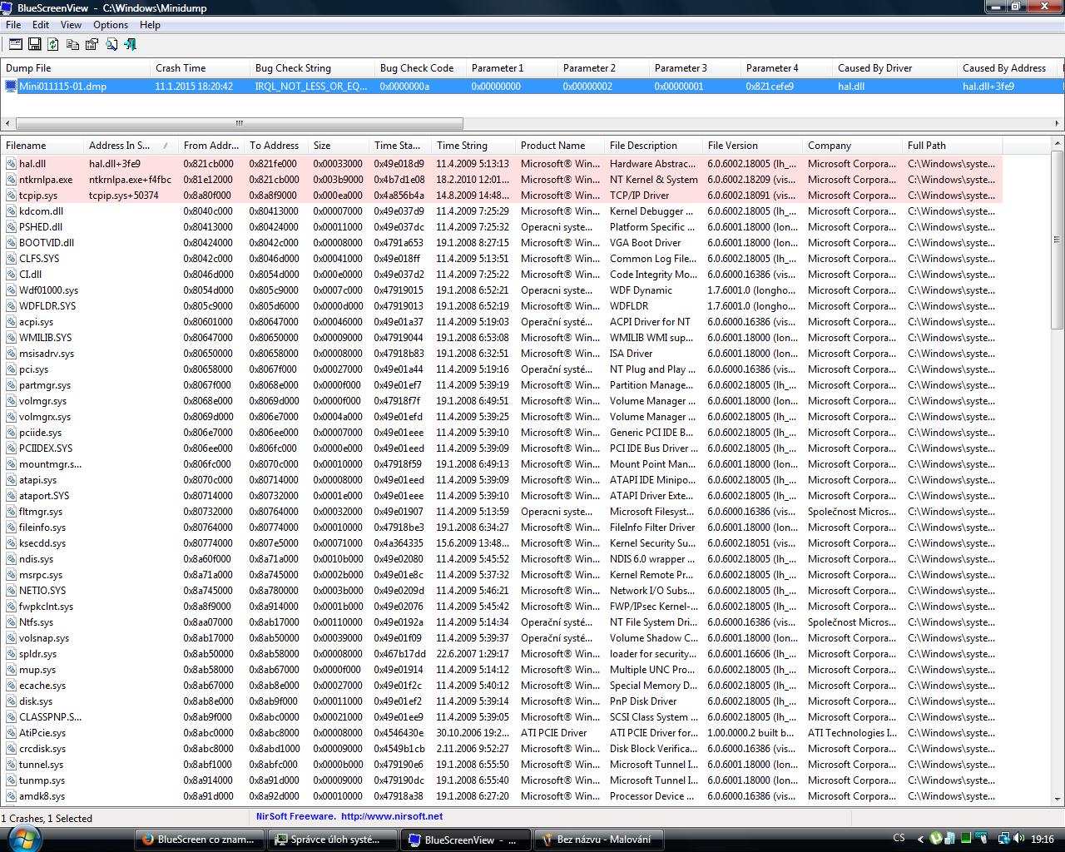Click the bug check code 0x0000000a
The height and width of the screenshot is (852, 1065).
click(x=404, y=86)
